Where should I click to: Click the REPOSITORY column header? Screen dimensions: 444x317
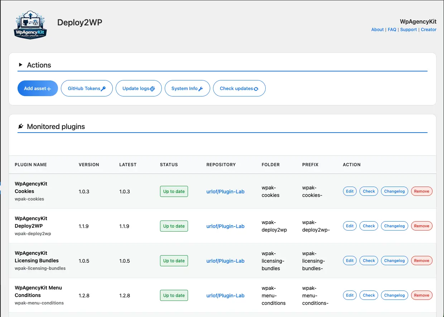(x=221, y=165)
